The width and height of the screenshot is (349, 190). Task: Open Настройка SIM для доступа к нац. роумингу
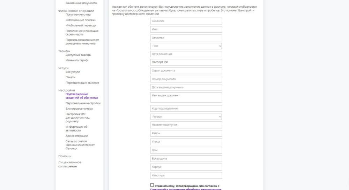click(x=78, y=118)
